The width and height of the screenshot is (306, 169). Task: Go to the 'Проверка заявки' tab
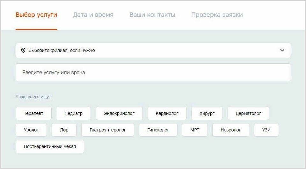(x=217, y=15)
